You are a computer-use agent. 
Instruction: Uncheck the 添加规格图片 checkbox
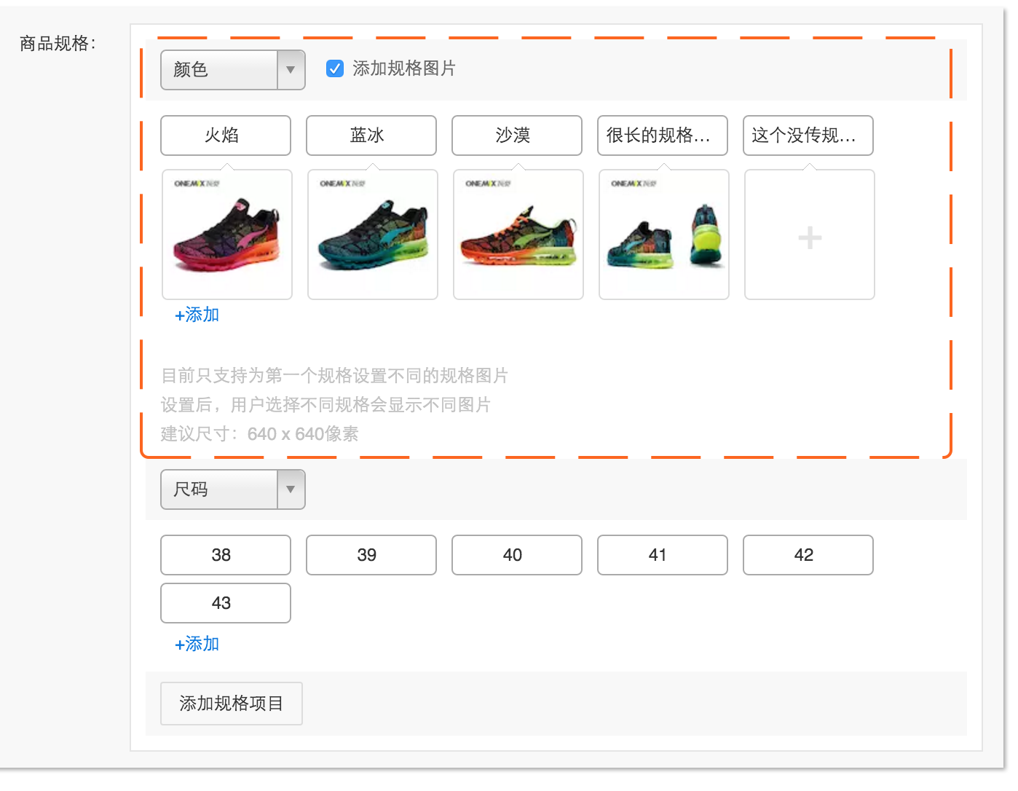(335, 68)
